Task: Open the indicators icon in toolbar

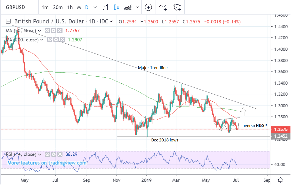Action: point(163,8)
